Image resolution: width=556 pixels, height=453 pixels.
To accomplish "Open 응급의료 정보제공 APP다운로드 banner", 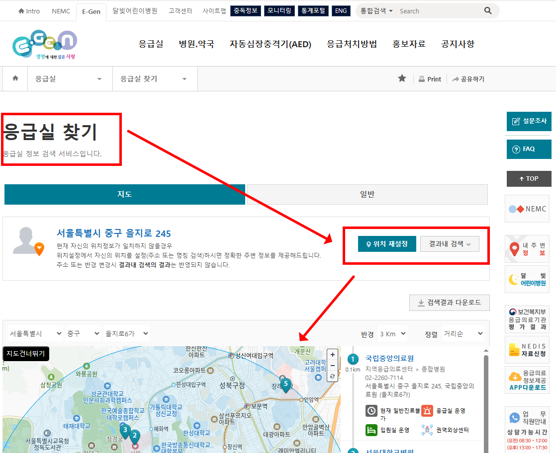I will coord(527,380).
